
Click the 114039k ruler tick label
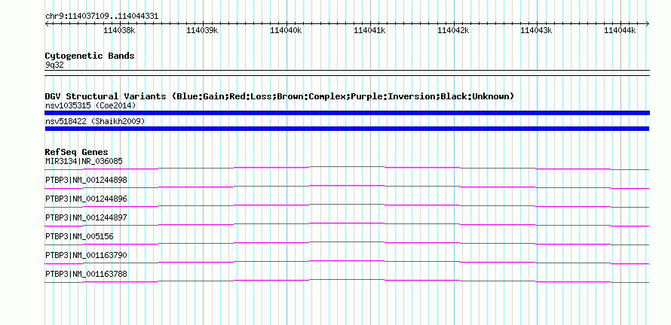(202, 30)
